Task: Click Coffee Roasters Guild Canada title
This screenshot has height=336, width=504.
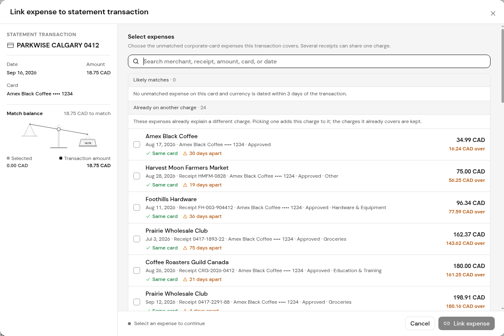Action: coord(187,262)
